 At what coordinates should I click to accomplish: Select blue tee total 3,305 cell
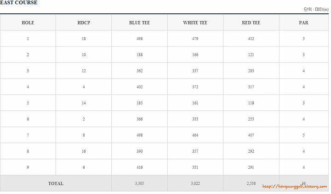click(x=140, y=183)
